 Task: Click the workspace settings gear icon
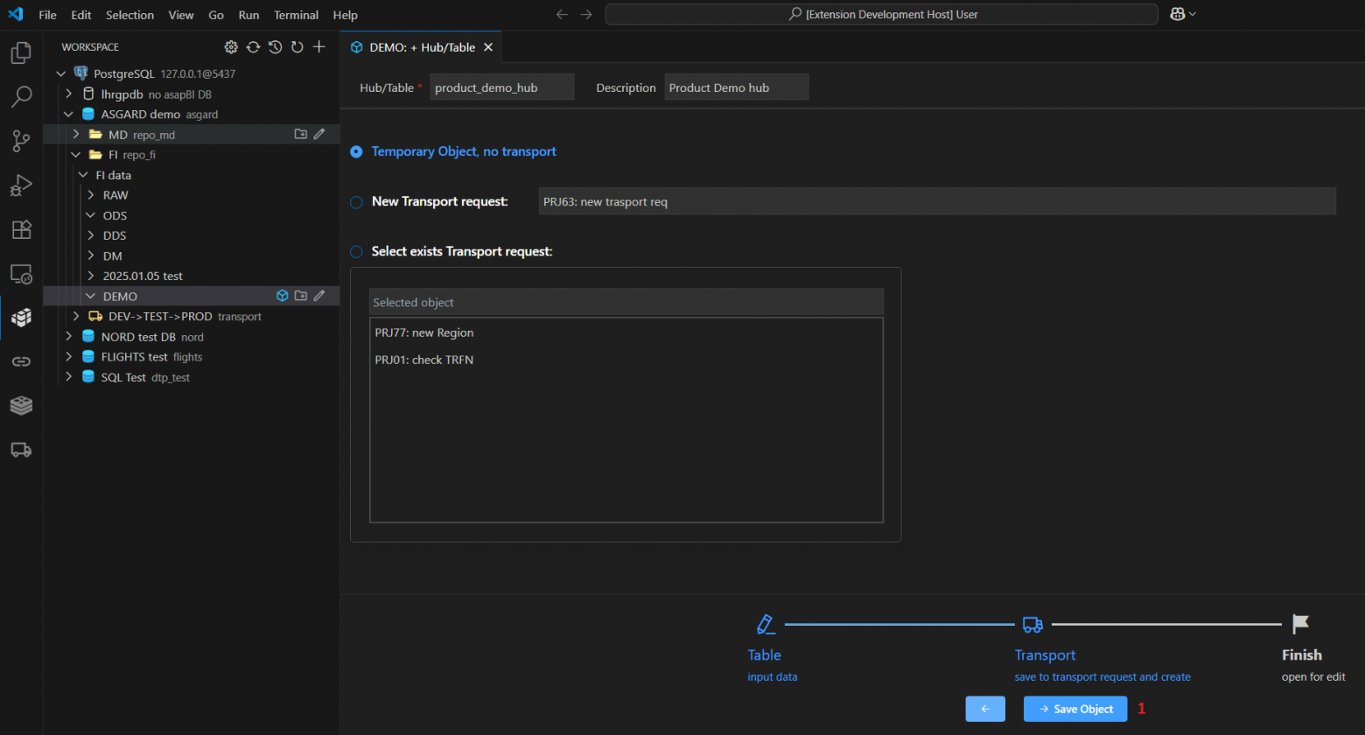click(x=231, y=47)
